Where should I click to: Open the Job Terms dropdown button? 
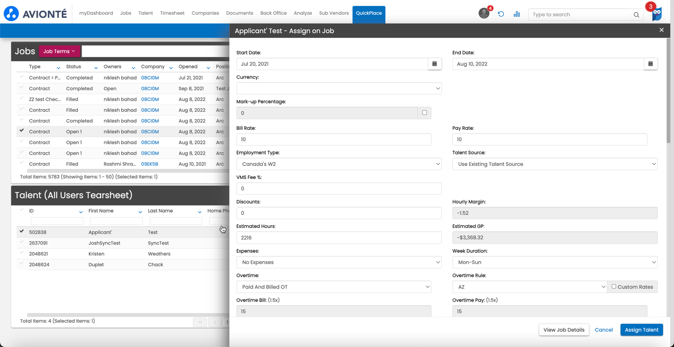(59, 51)
